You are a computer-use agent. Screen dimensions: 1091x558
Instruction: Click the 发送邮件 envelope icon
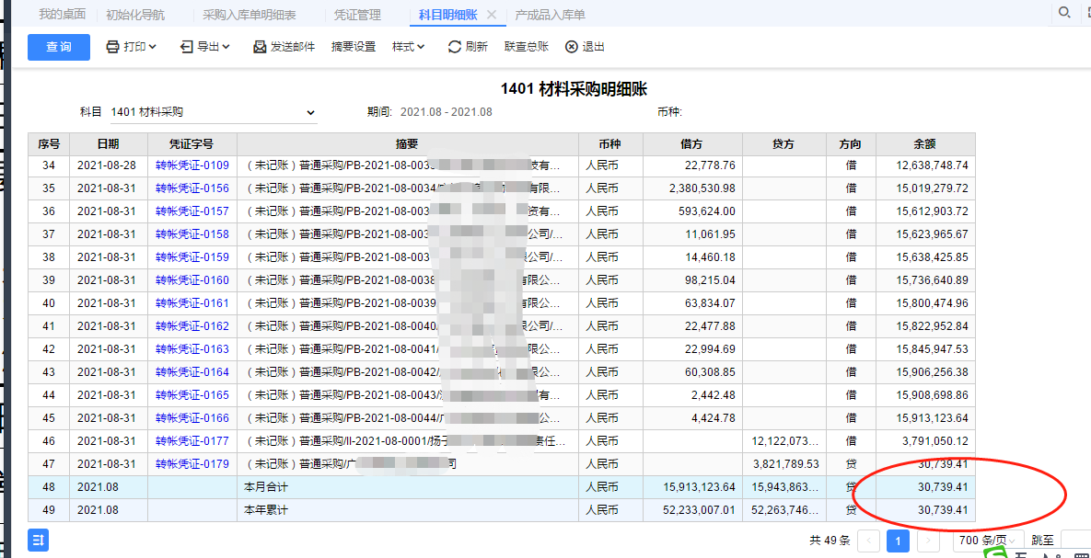pyautogui.click(x=260, y=47)
